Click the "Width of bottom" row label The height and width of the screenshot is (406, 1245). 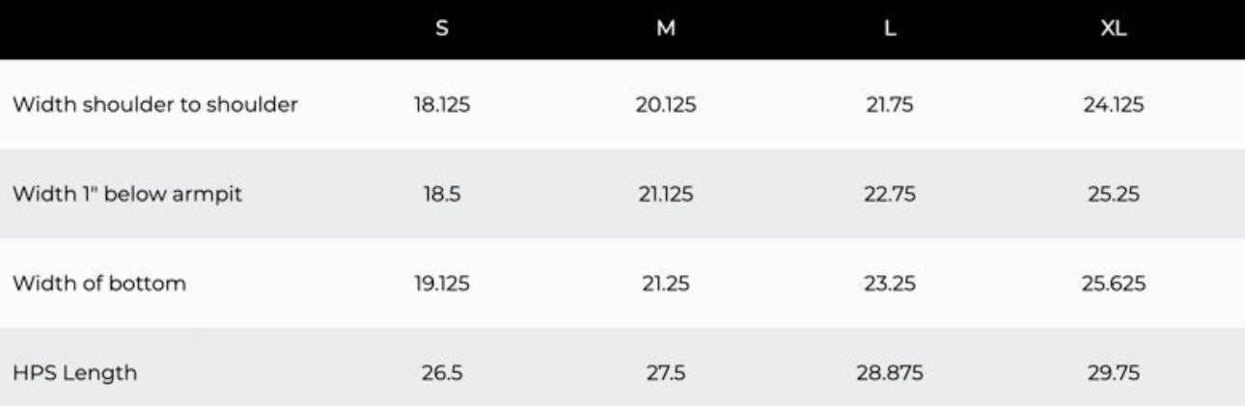click(x=98, y=284)
